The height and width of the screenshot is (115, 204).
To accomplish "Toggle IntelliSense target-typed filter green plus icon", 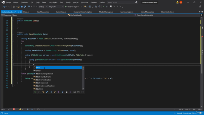I will click(35, 92).
